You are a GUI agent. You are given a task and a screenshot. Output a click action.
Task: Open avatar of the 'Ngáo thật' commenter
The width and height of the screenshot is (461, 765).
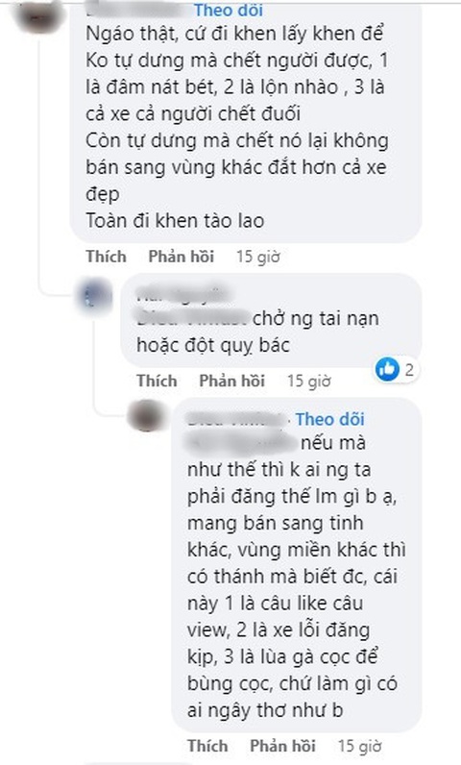[38, 16]
